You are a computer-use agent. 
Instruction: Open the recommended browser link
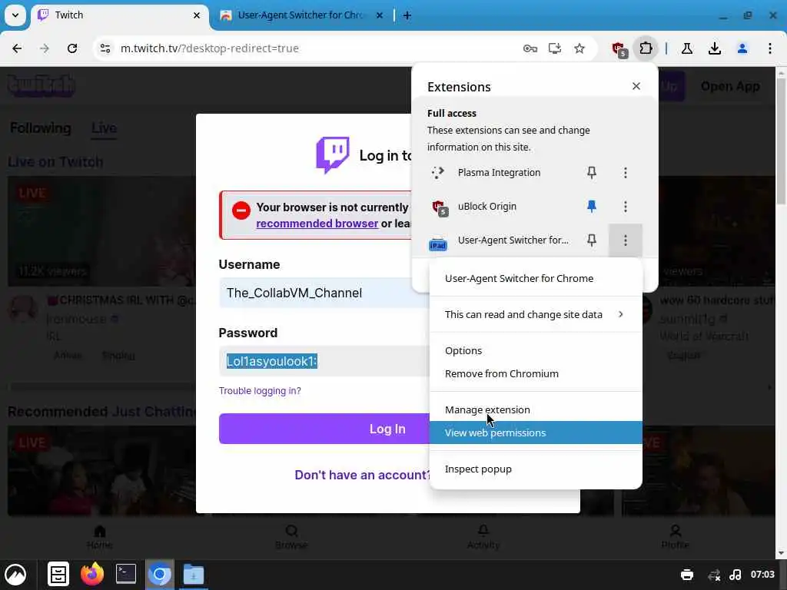pyautogui.click(x=317, y=224)
